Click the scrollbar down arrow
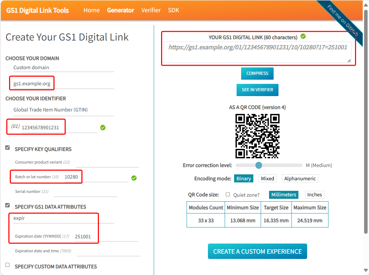Image resolution: width=369 pixels, height=275 pixels. pos(366,270)
